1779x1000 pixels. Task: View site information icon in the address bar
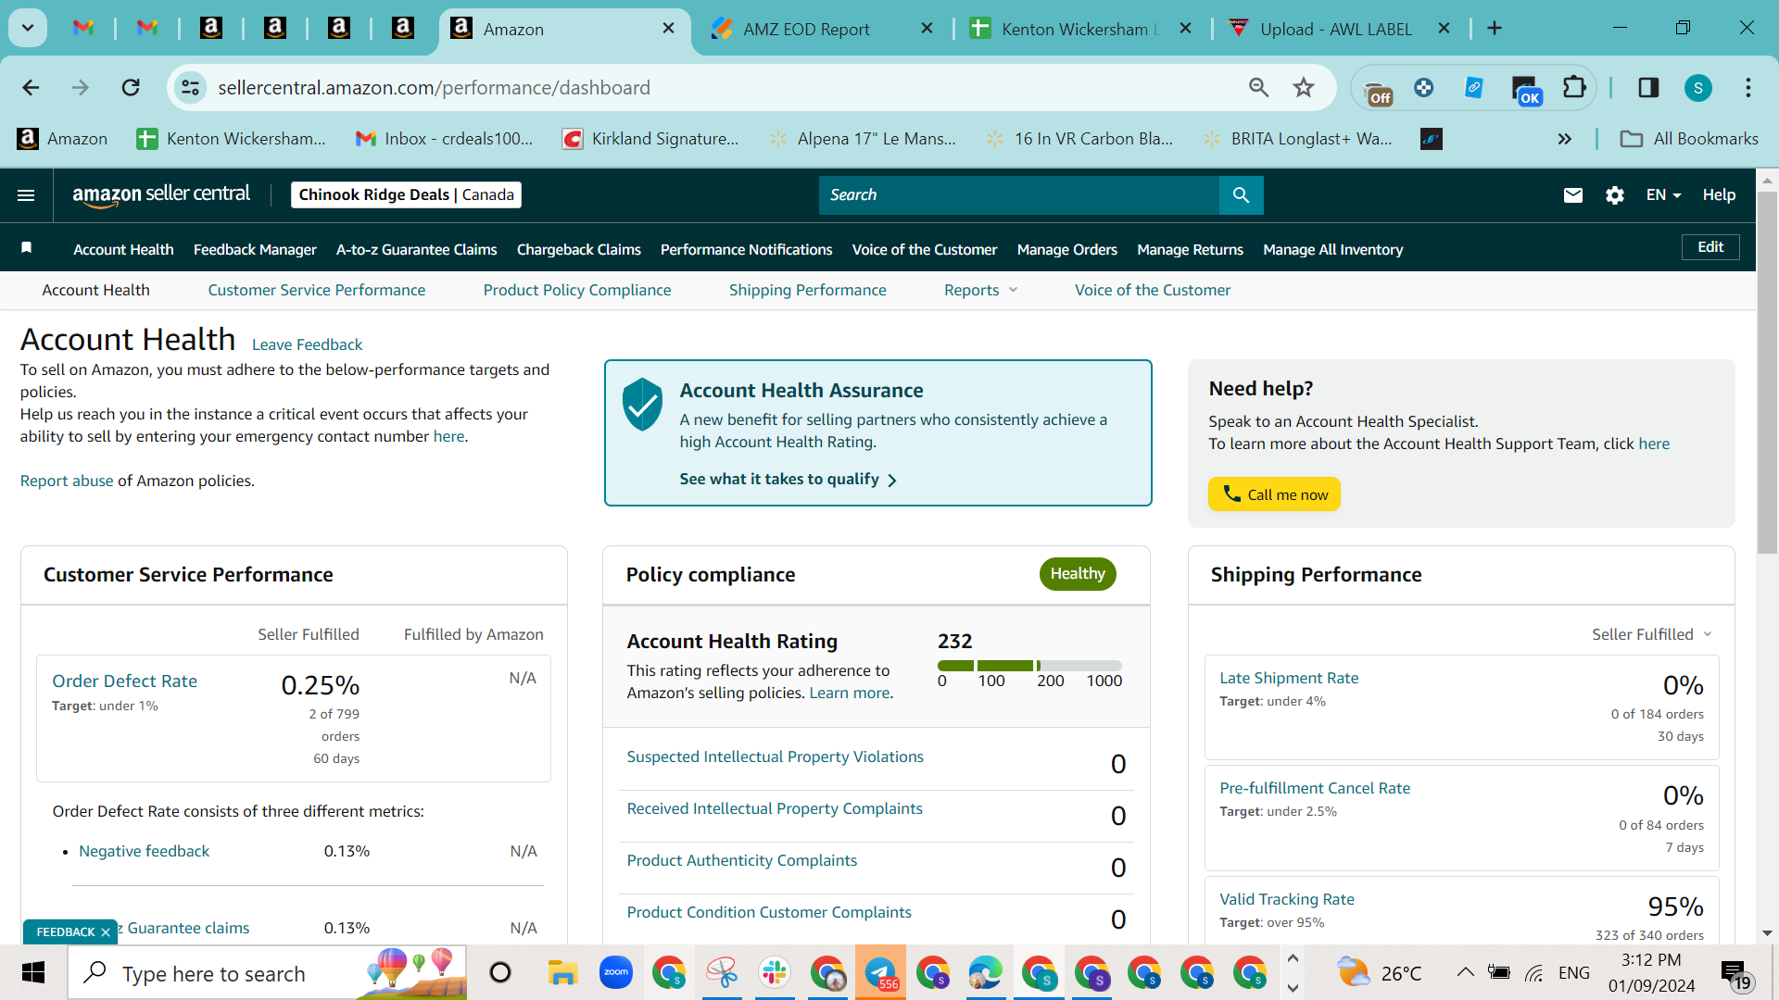[x=190, y=88]
